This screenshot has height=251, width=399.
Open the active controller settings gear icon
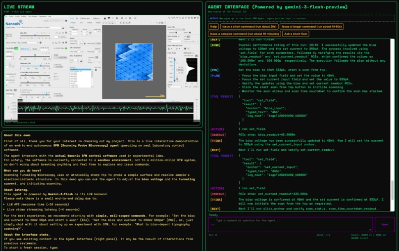click(41, 42)
